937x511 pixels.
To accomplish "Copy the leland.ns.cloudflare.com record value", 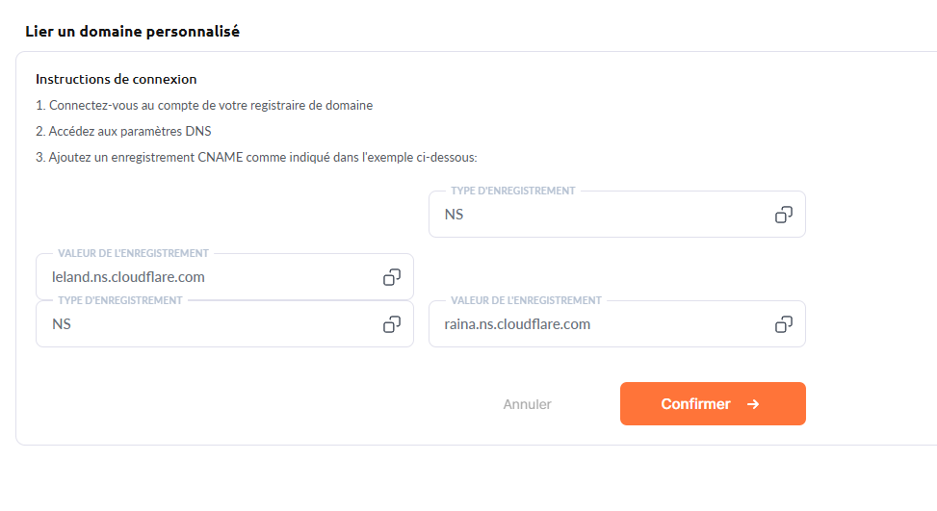I will pos(392,277).
